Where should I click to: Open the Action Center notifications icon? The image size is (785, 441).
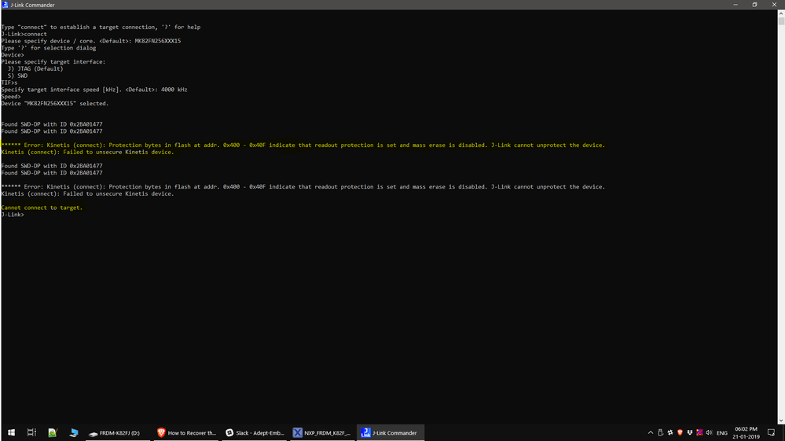coord(771,432)
